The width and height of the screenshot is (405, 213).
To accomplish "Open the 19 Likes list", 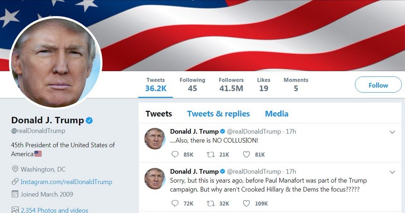I will tap(263, 85).
